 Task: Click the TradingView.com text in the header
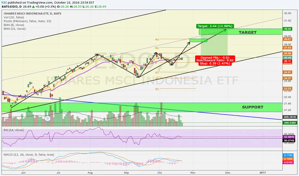pos(40,3)
